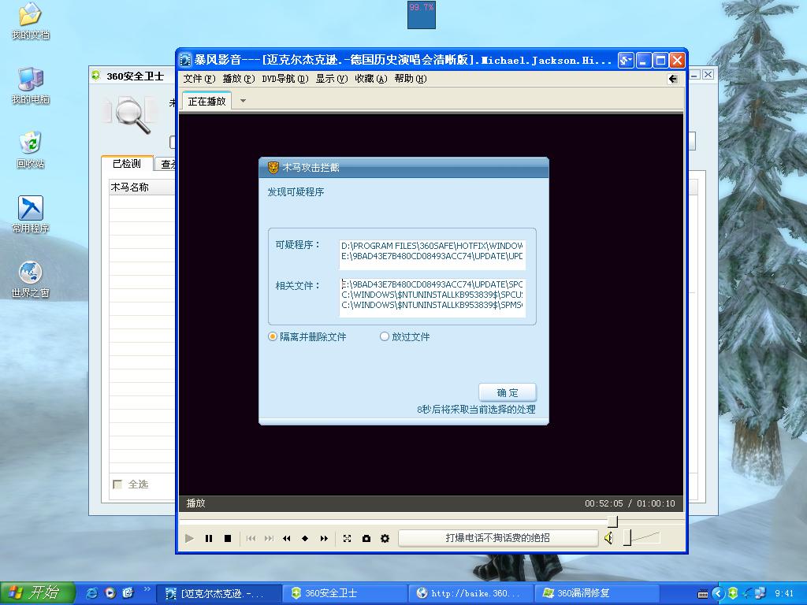
Task: Click the 开始 start button
Action: [37, 593]
